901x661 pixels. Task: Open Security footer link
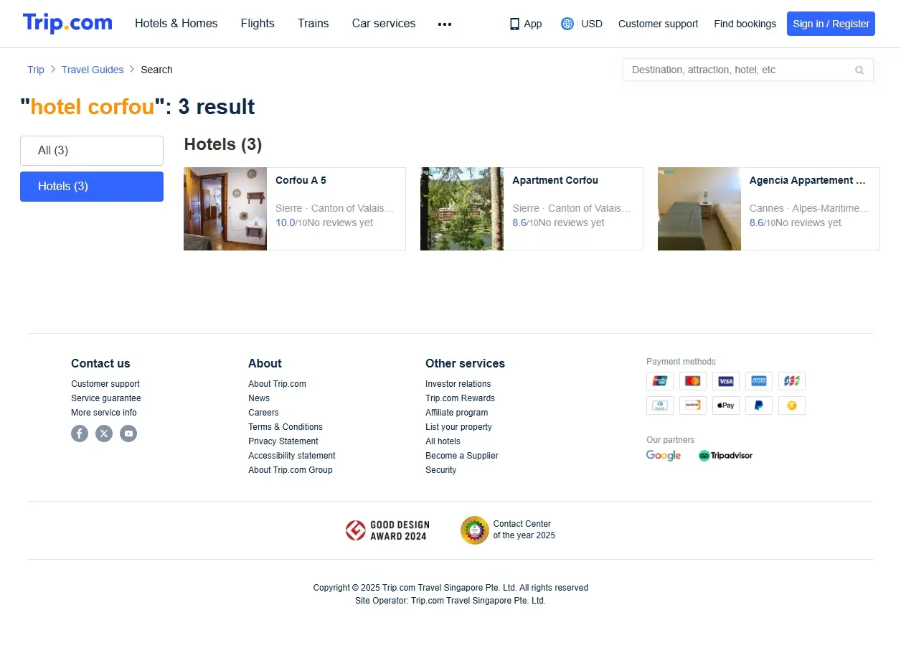click(440, 470)
